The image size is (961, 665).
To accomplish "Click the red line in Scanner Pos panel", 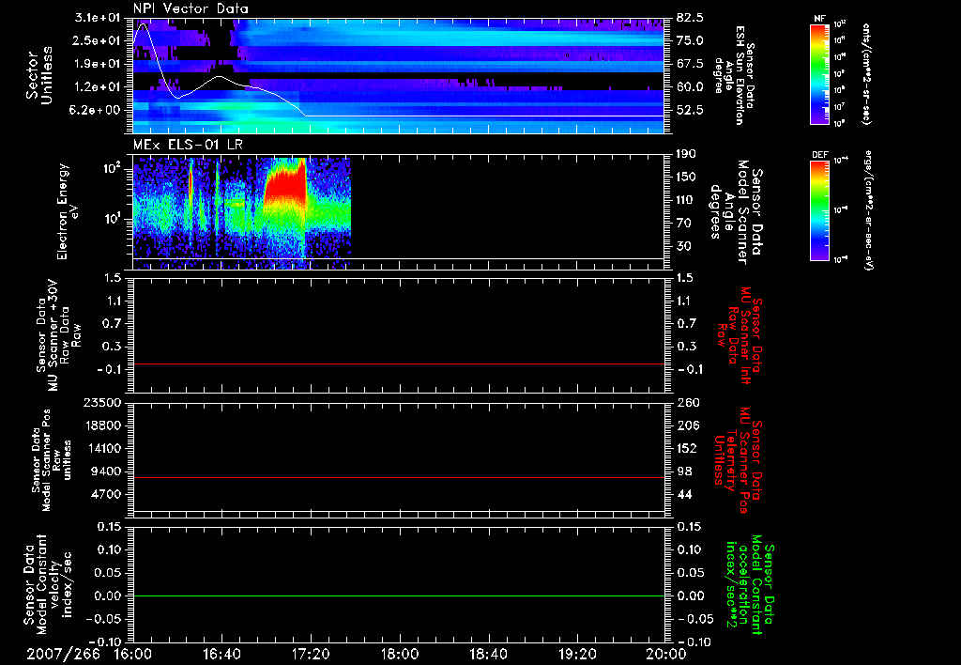I will point(398,477).
